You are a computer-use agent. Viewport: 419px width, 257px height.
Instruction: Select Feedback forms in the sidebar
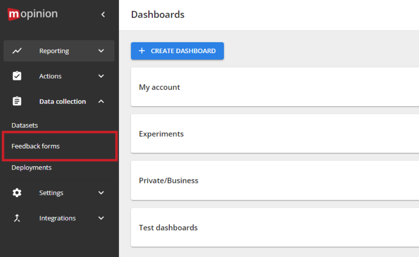pos(36,146)
